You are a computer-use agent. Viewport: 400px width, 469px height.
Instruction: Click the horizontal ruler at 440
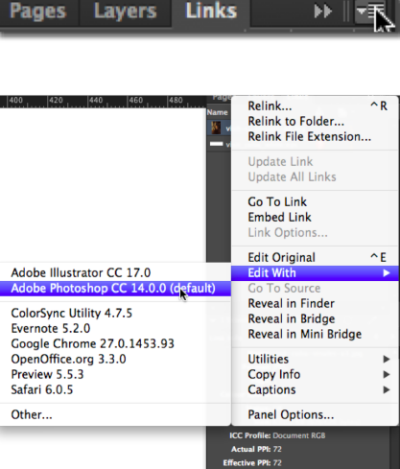96,101
